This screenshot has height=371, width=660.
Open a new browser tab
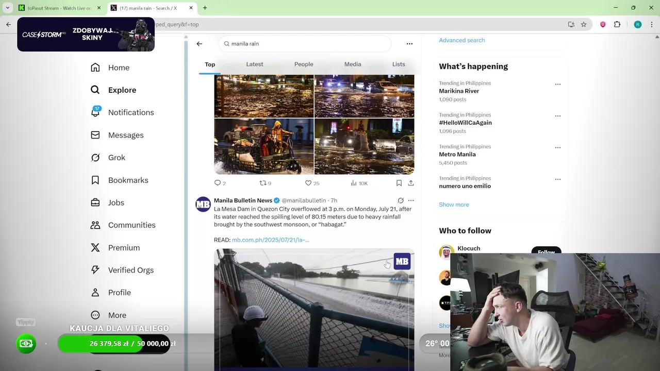[x=205, y=8]
